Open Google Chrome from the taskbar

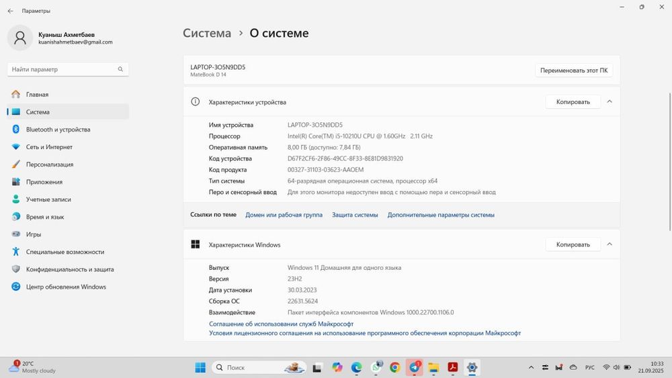394,367
